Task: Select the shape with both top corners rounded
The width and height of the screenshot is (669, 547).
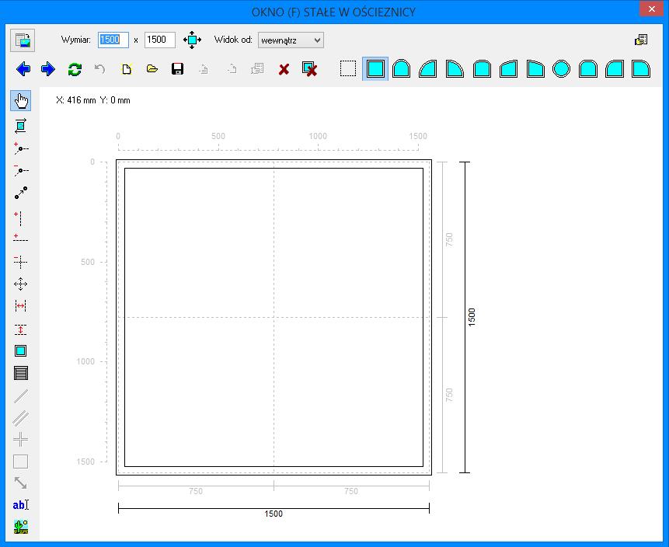Action: click(588, 68)
